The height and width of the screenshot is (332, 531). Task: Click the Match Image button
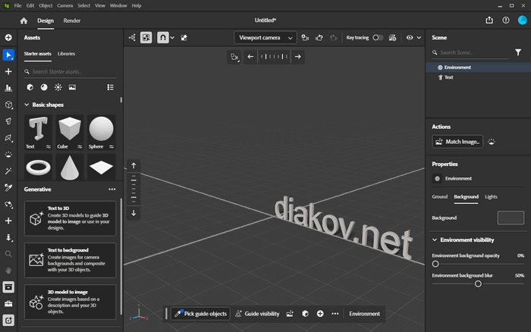[457, 142]
